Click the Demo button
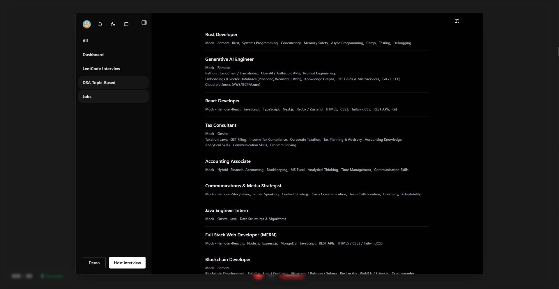559x289 pixels. [94, 263]
